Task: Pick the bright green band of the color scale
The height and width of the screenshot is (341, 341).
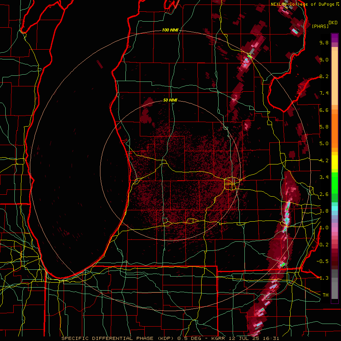Action: 335,183
